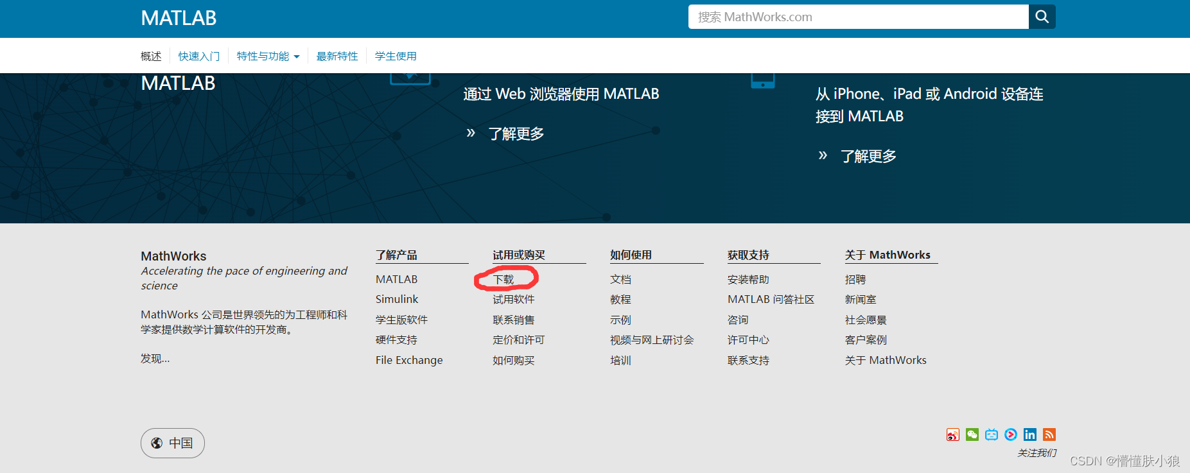Open the 试用软件 footer link

coord(513,300)
